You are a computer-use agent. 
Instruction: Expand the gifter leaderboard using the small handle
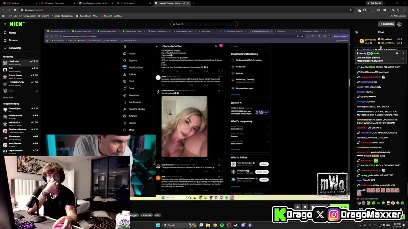tap(381, 47)
